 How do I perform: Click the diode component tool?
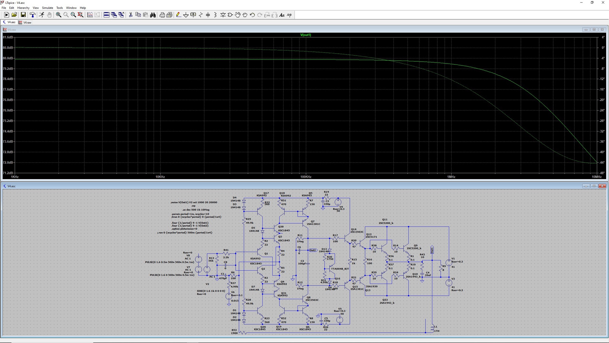[223, 15]
